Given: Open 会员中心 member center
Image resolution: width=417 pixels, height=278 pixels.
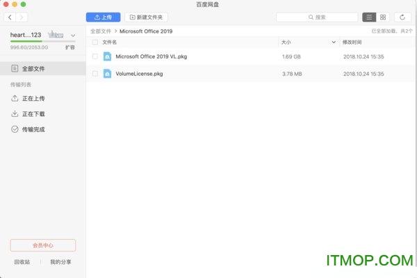Looking at the screenshot, I should (x=43, y=245).
